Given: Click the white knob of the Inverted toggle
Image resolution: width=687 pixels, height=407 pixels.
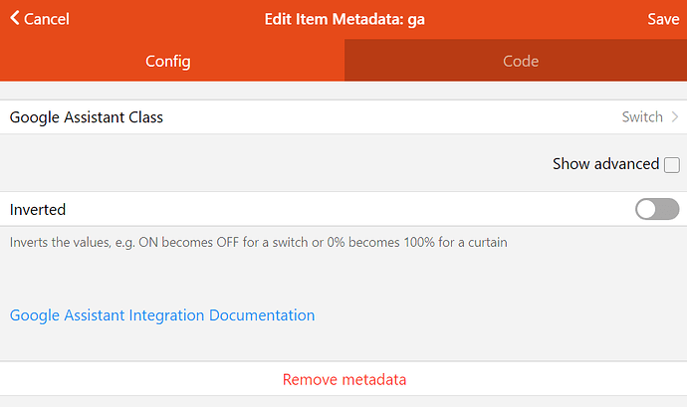Looking at the screenshot, I should coord(647,209).
